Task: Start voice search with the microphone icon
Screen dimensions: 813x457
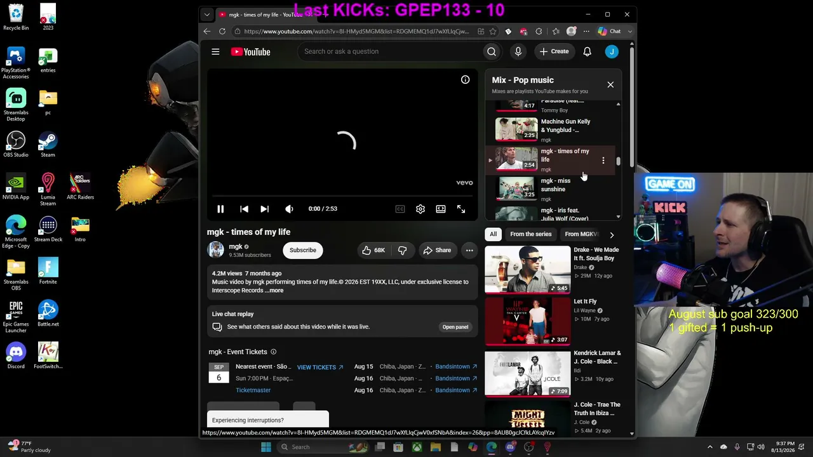Action: click(x=518, y=51)
